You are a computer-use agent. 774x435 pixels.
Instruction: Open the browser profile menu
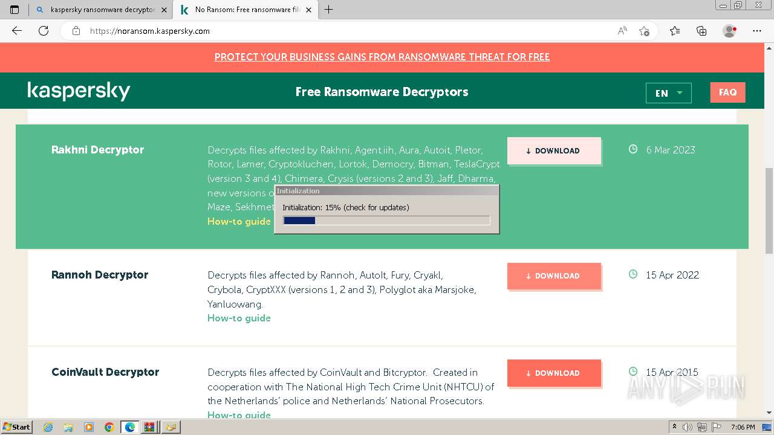pyautogui.click(x=730, y=31)
